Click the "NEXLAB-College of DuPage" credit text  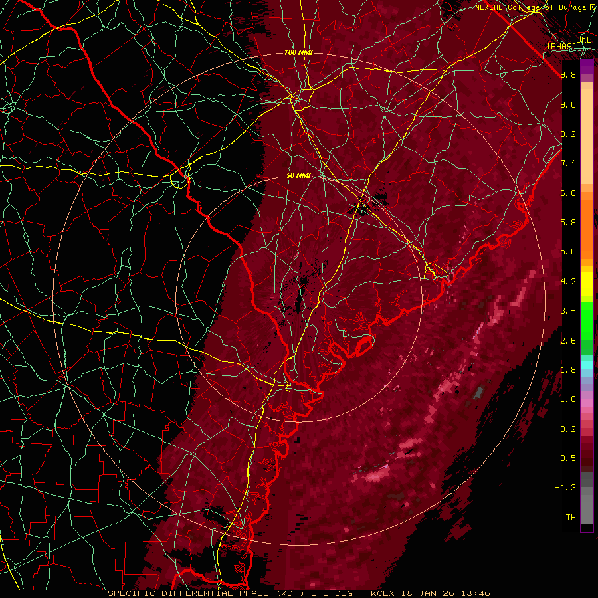(x=530, y=7)
